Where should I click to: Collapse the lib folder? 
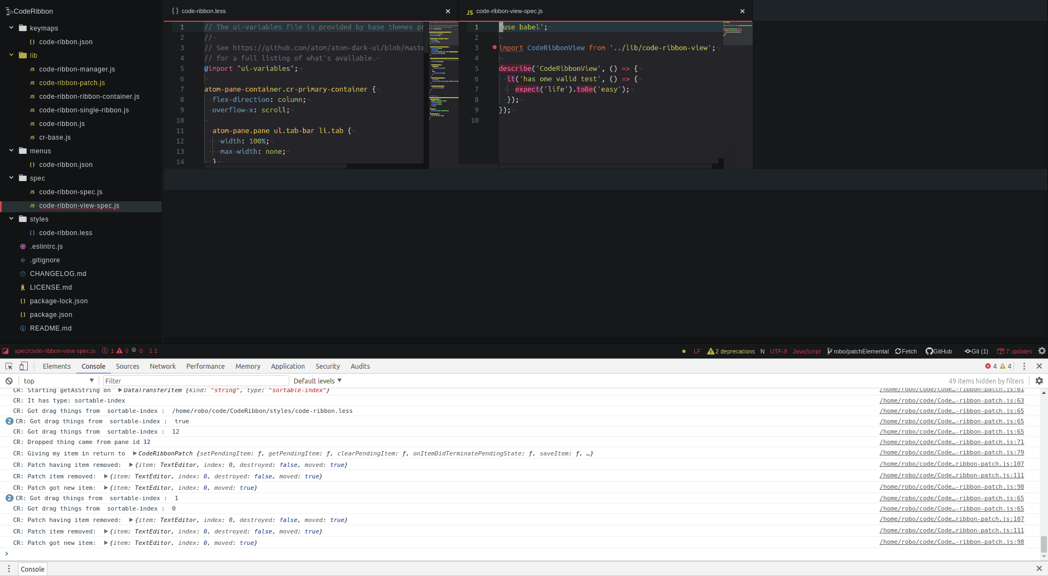click(11, 55)
